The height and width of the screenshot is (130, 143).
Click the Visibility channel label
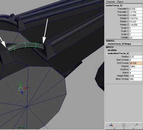click(x=125, y=38)
